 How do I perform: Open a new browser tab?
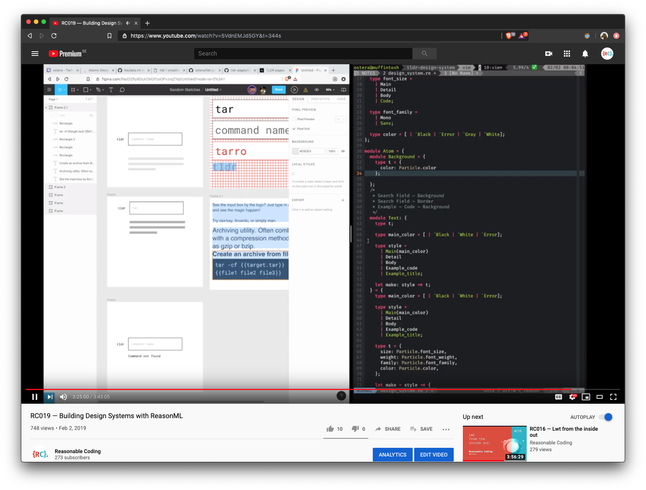point(147,23)
